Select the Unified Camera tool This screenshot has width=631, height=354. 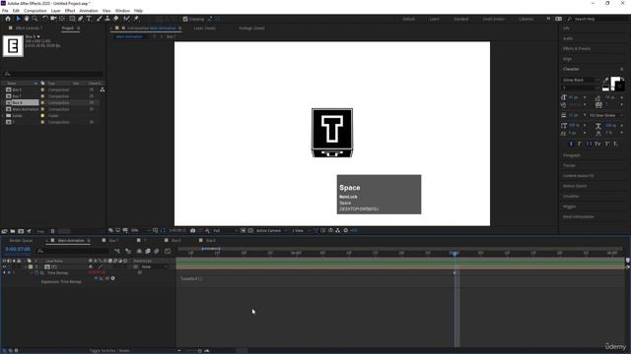coord(53,19)
